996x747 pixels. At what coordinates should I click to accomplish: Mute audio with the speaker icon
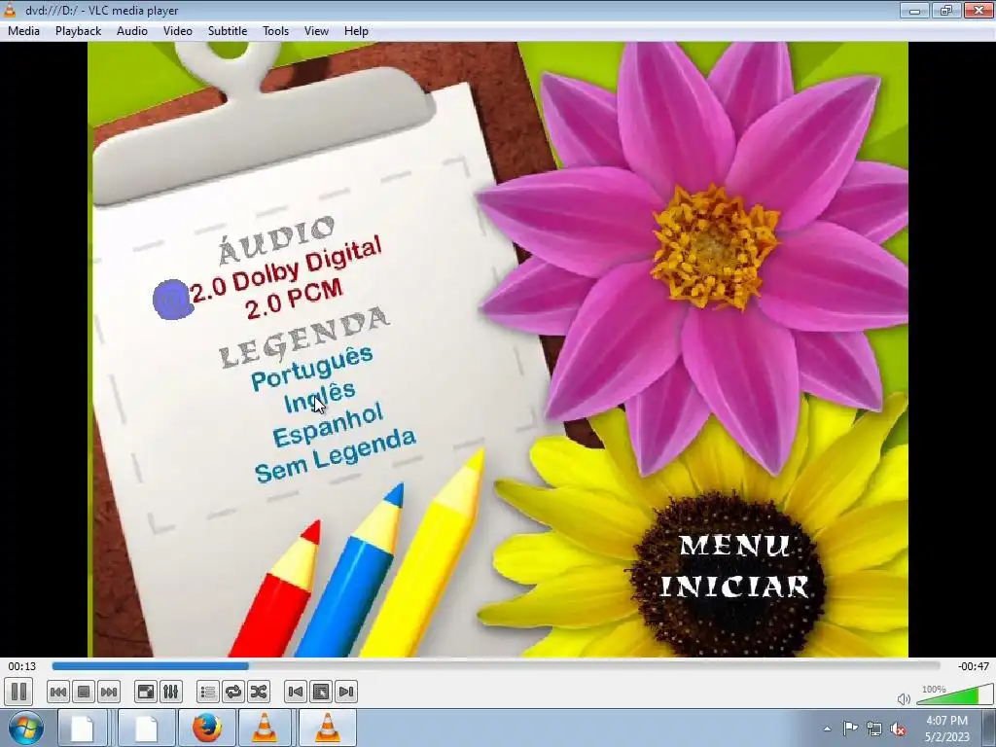click(904, 698)
